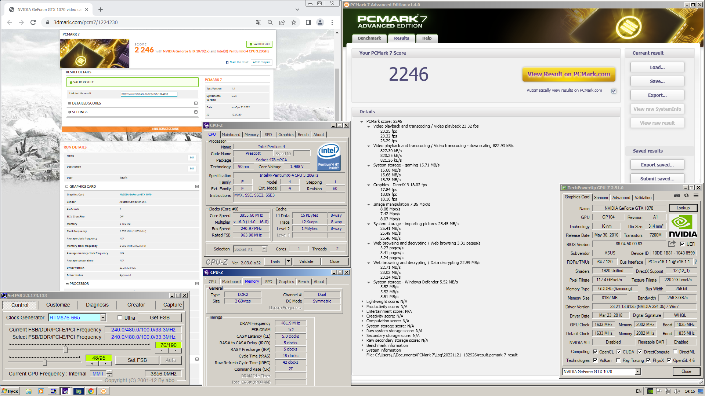Toggle the DirectCompute checkbox
Image resolution: width=705 pixels, height=396 pixels.
coord(640,352)
